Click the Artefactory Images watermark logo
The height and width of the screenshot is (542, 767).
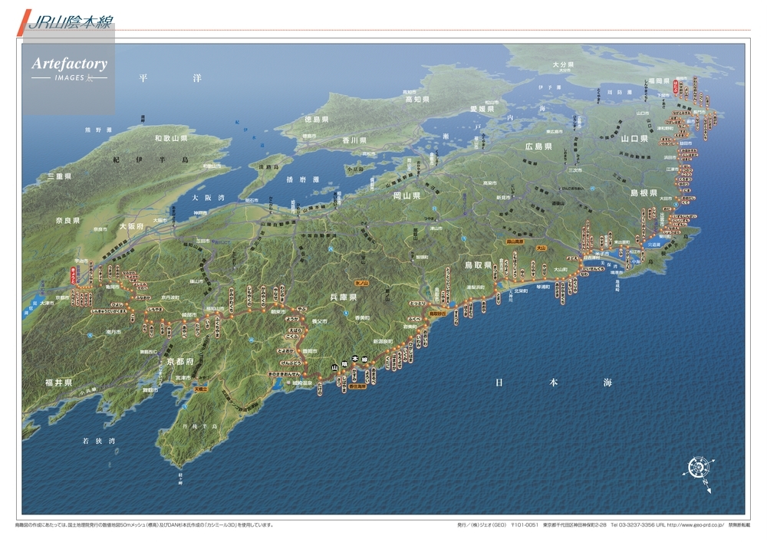point(69,69)
